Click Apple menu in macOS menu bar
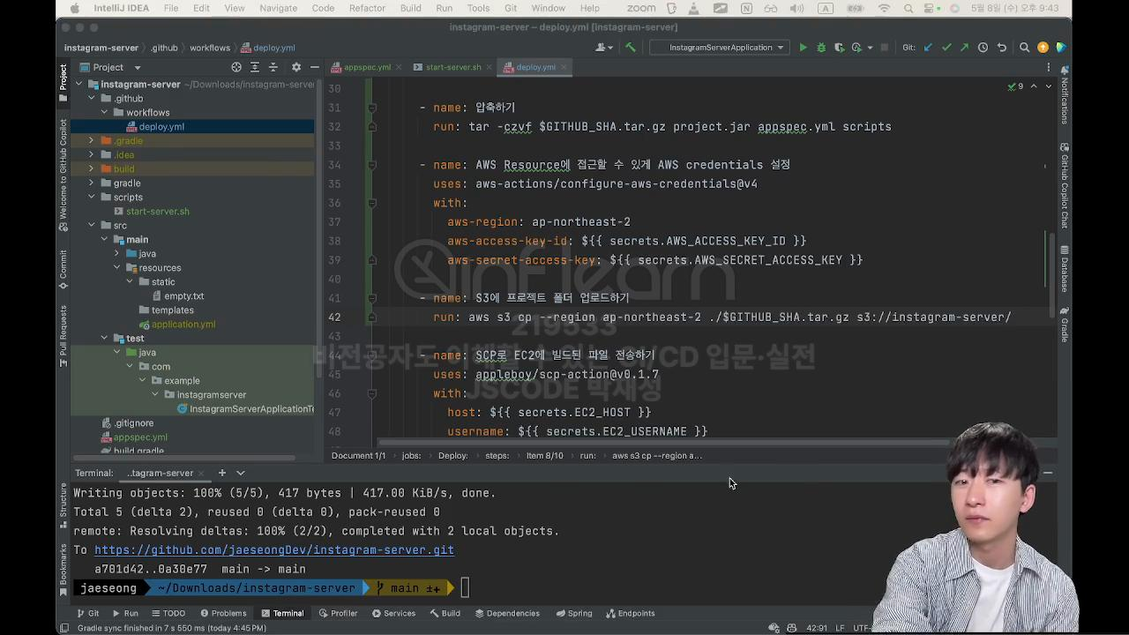Image resolution: width=1129 pixels, height=635 pixels. point(74,8)
